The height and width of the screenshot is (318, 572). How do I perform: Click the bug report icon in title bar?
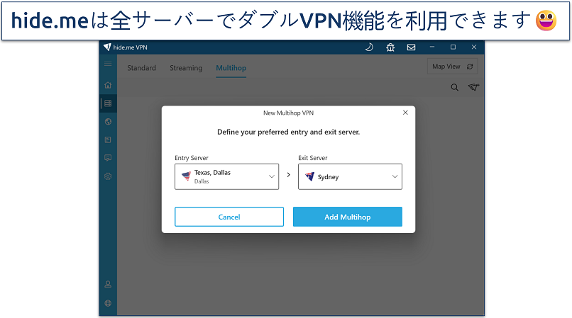[390, 47]
